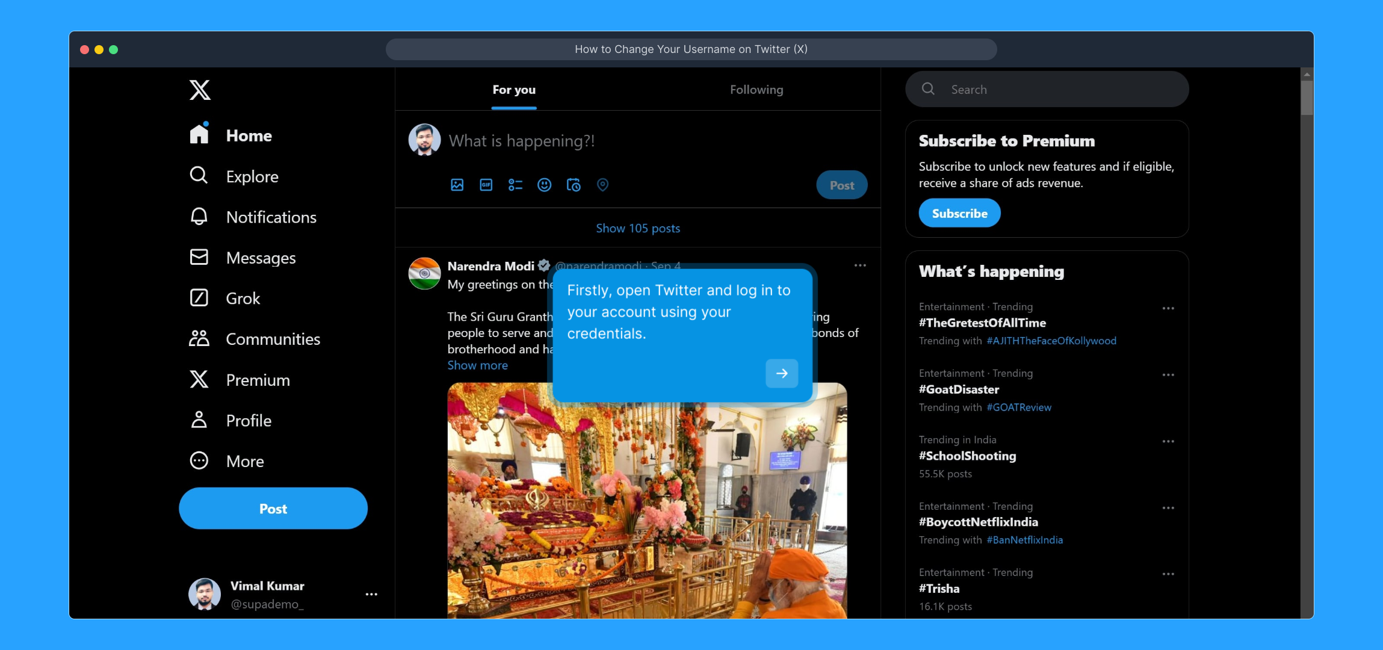Open the GIF picker icon
This screenshot has height=650, width=1383.
pyautogui.click(x=486, y=185)
